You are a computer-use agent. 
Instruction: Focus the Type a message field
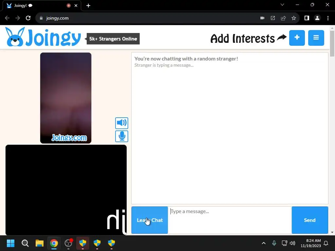pyautogui.click(x=230, y=220)
